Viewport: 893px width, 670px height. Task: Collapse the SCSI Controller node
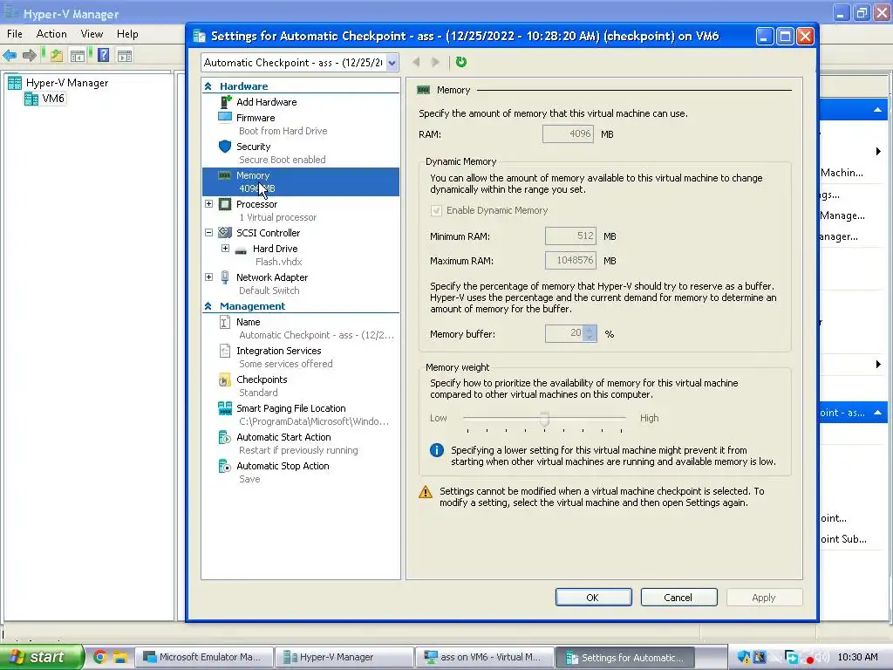209,232
